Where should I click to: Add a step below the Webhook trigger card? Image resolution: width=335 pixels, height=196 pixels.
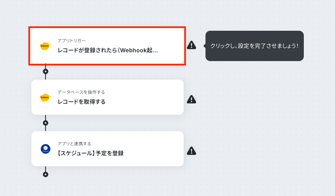pyautogui.click(x=46, y=71)
